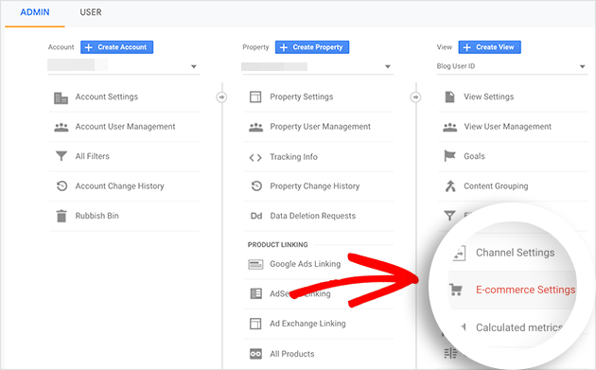Switch to the USER tab

point(91,12)
